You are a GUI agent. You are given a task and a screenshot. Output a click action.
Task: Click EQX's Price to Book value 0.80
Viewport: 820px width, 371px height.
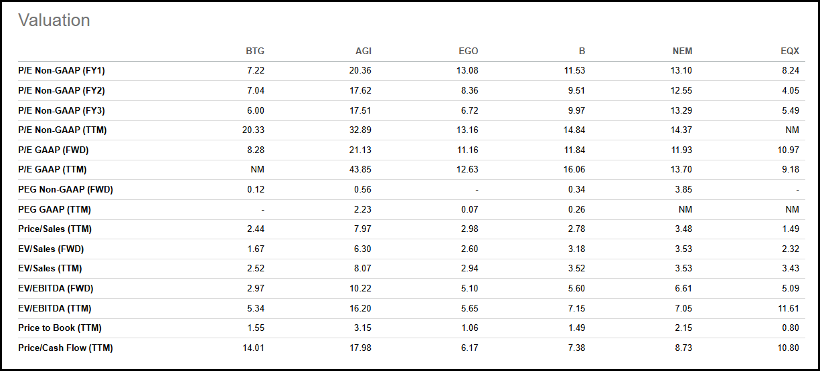click(791, 328)
